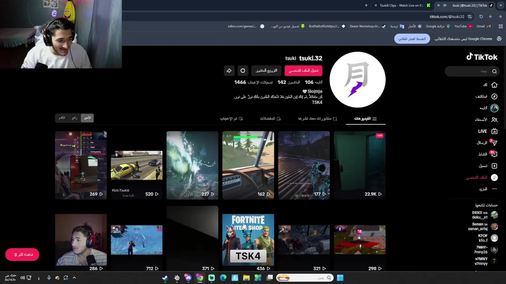Open the For You home icon
This screenshot has height=284, width=506.
pos(494,85)
